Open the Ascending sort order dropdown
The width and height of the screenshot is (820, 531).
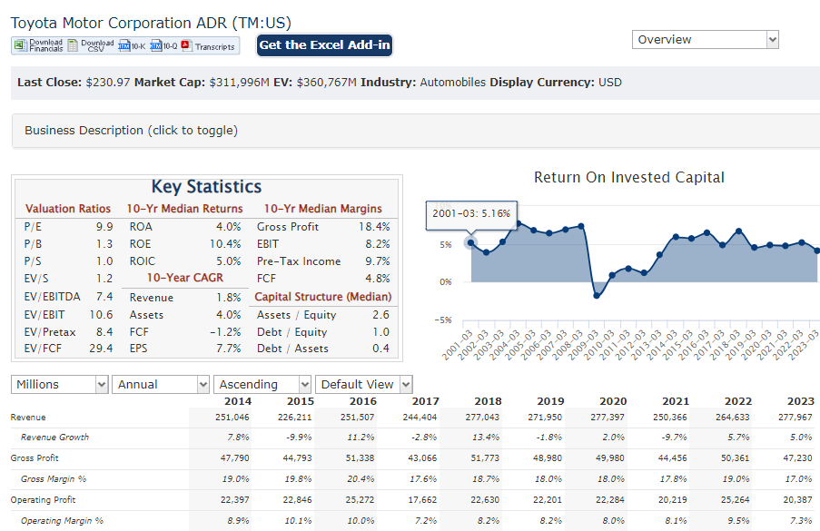pos(262,385)
